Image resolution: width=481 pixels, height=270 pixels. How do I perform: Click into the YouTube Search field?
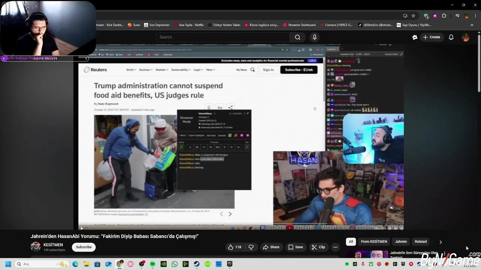tap(222, 37)
